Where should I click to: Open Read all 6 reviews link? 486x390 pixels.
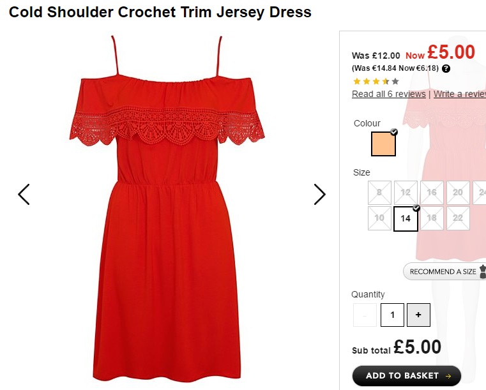coord(388,94)
